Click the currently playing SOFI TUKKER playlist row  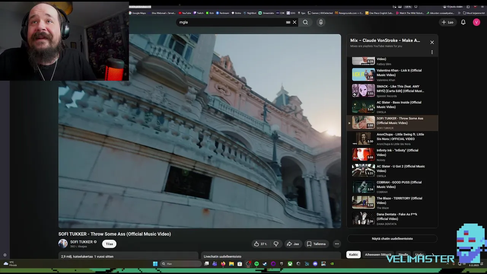coord(392,123)
